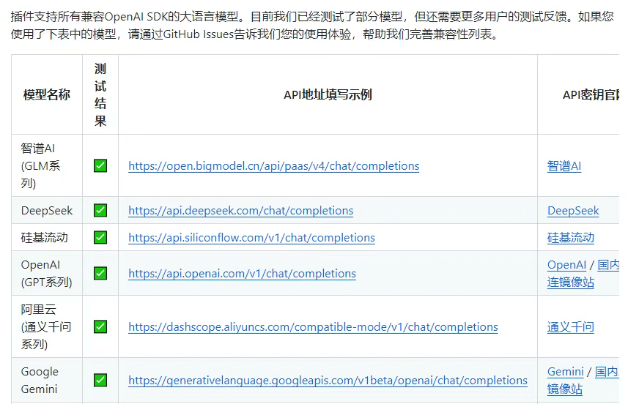Select the DeepSeek model name cell
The height and width of the screenshot is (404, 628).
47,210
